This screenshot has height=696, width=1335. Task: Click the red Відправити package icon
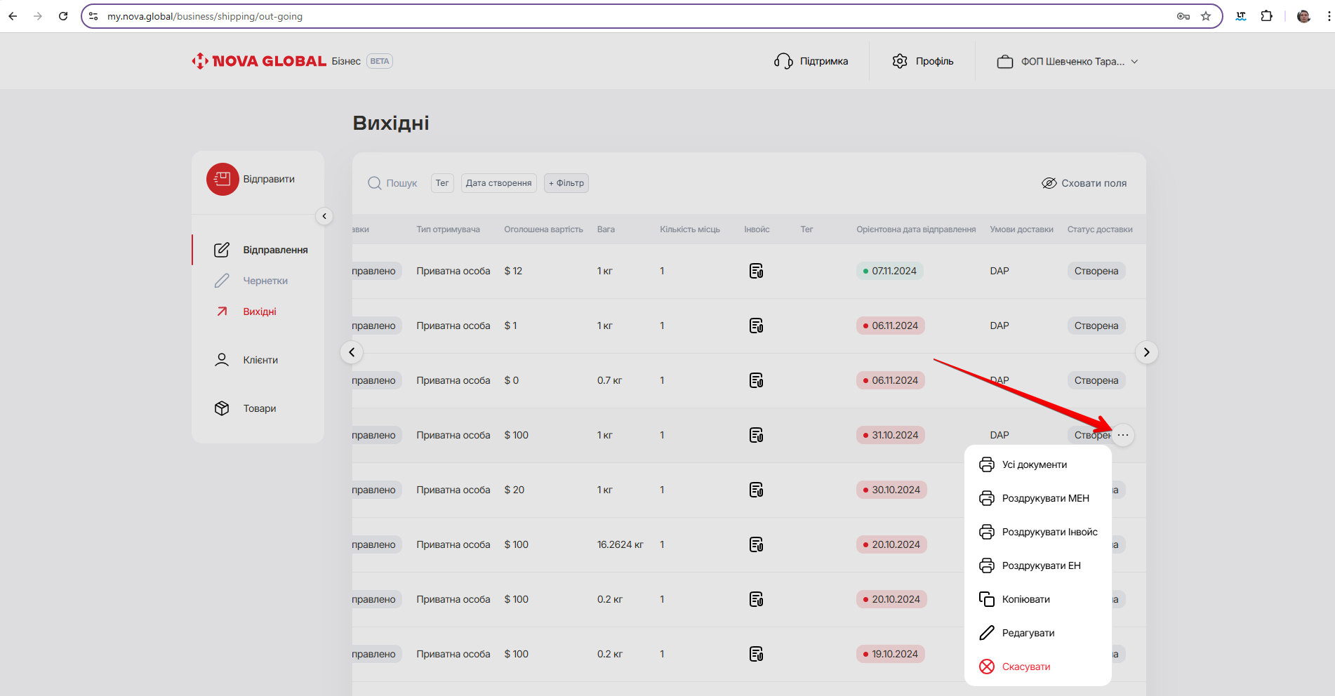222,180
